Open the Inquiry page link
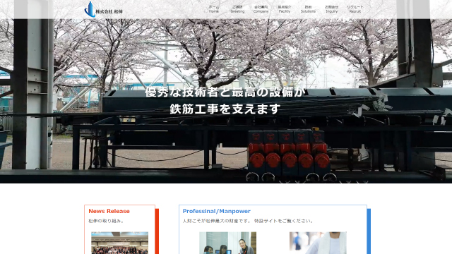Image resolution: width=452 pixels, height=254 pixels. [331, 9]
